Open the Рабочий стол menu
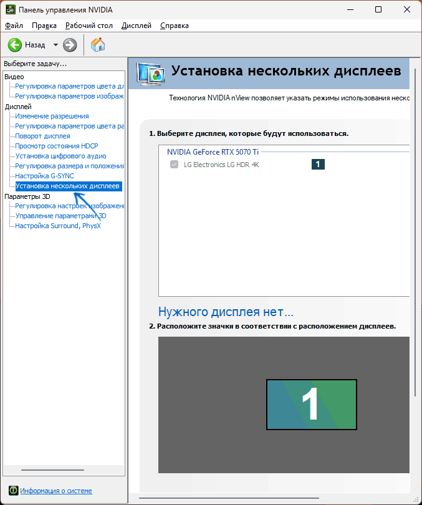Image resolution: width=422 pixels, height=505 pixels. (x=89, y=26)
